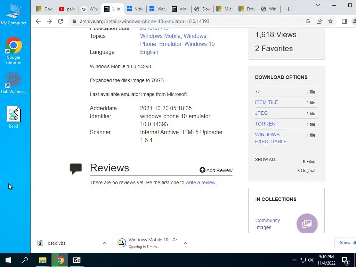Select bsod script desktop file
This screenshot has height=267, width=356.
coord(14,117)
